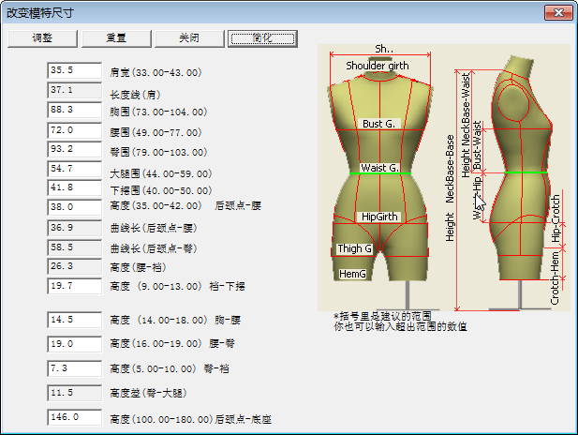This screenshot has width=578, height=435.
Task: Select the 曲线长(后颈点-臀) field showing 58.5
Action: tap(74, 247)
